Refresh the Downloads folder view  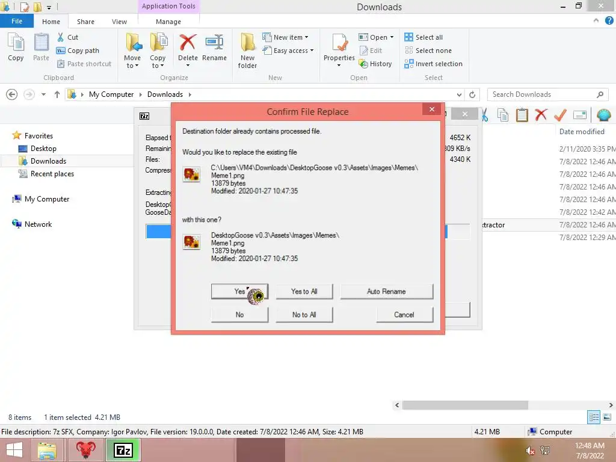(x=472, y=94)
